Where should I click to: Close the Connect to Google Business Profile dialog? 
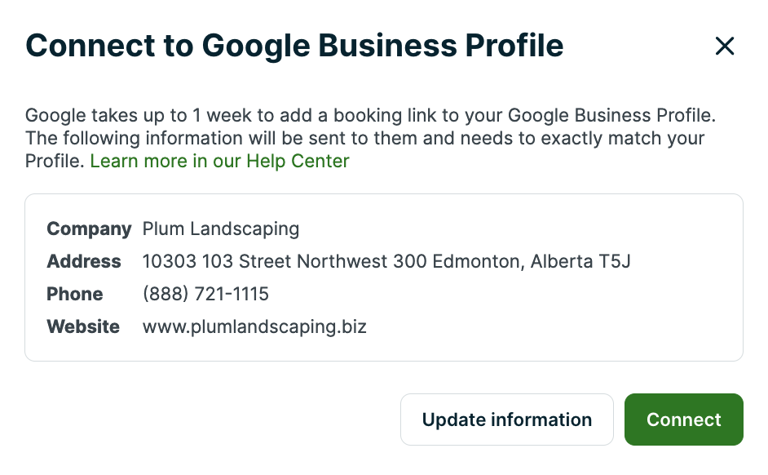click(724, 47)
